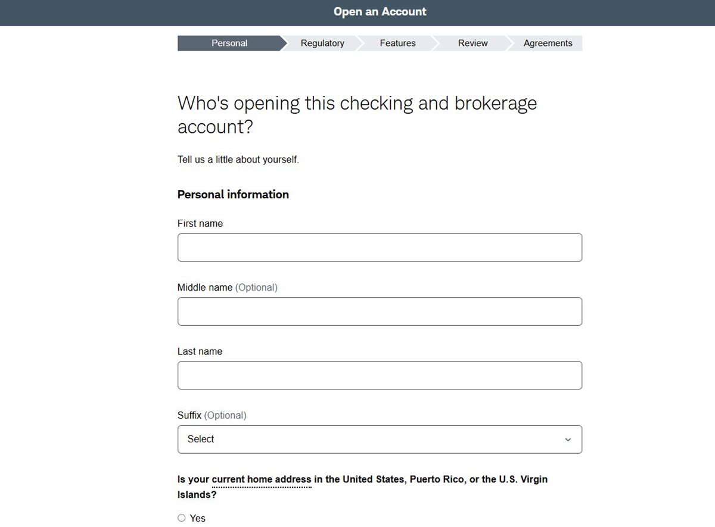
Task: Click into the Middle name text box
Action: point(380,311)
